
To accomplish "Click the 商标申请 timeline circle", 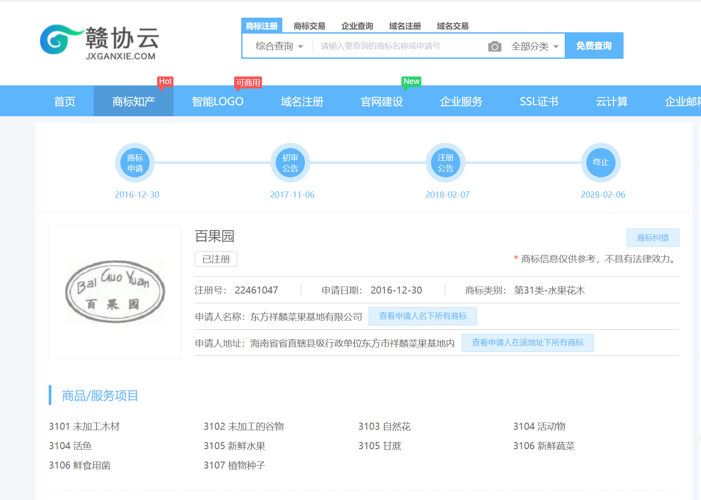I will click(135, 163).
